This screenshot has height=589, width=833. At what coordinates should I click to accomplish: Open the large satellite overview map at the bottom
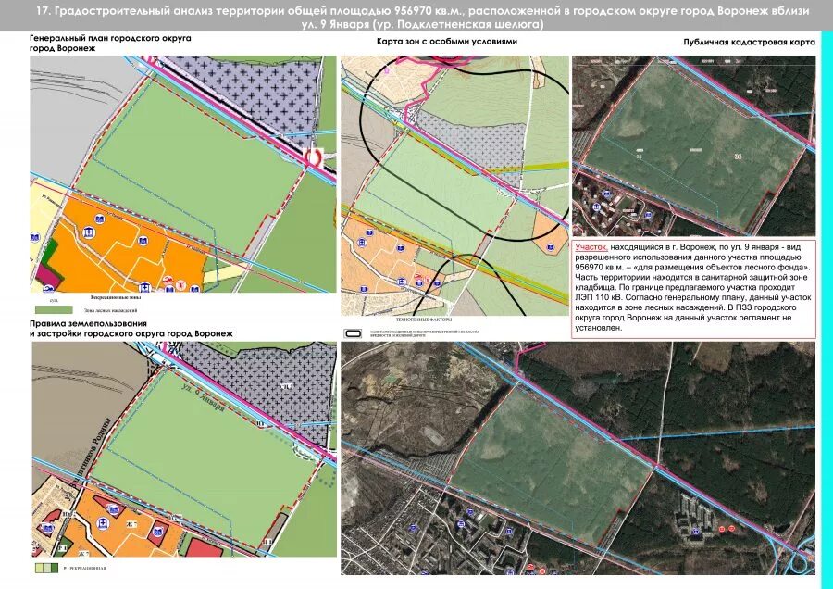pos(578,457)
